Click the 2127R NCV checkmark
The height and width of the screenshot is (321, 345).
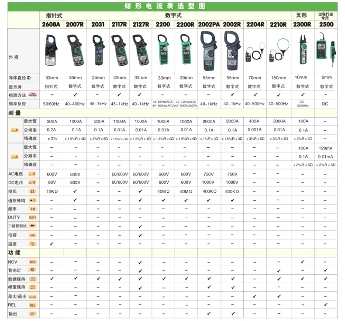click(x=140, y=262)
